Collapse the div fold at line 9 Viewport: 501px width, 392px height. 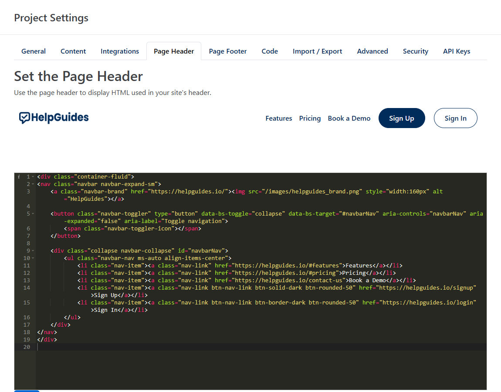click(x=33, y=251)
